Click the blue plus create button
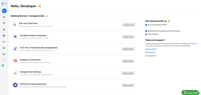Screen dimensions: 201x95 (x=4, y=11)
